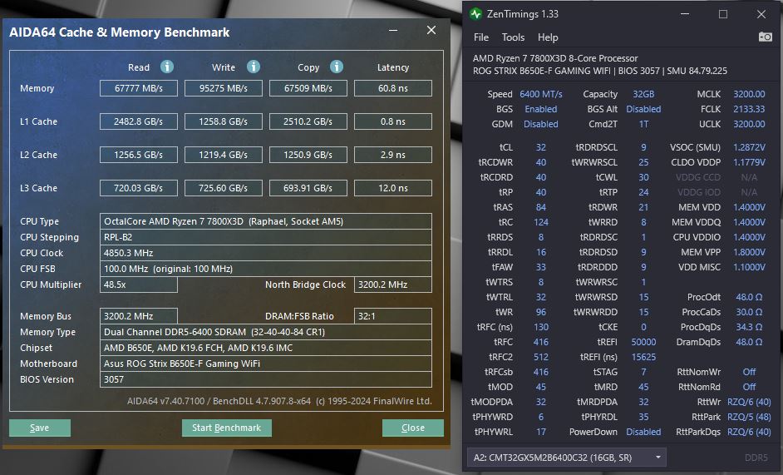The image size is (783, 475).
Task: Click the Close button in AIDA64 window
Action: pos(413,428)
